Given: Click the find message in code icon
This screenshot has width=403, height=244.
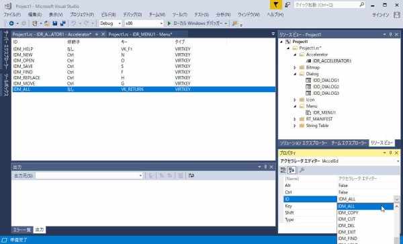Looking at the screenshot, I should (151, 175).
